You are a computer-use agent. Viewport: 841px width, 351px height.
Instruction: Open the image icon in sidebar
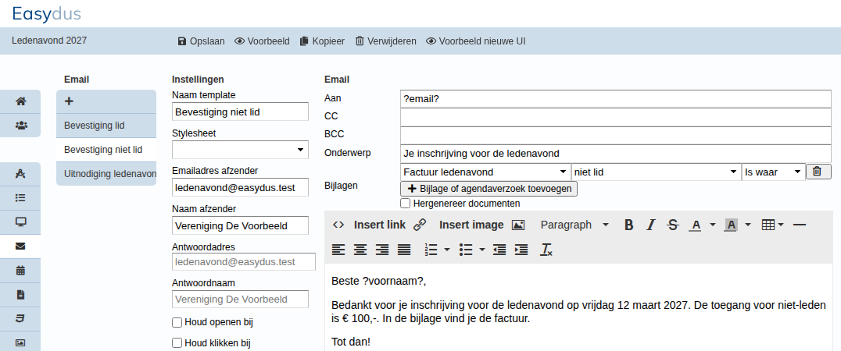click(x=20, y=342)
